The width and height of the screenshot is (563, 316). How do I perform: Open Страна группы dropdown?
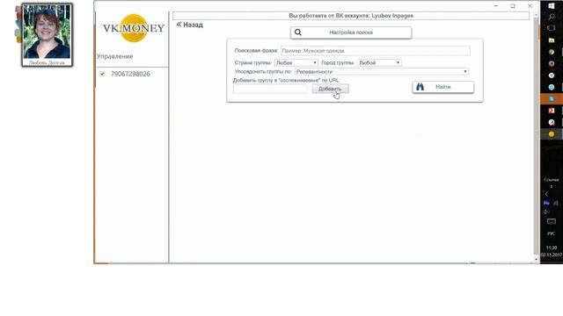[x=296, y=62]
